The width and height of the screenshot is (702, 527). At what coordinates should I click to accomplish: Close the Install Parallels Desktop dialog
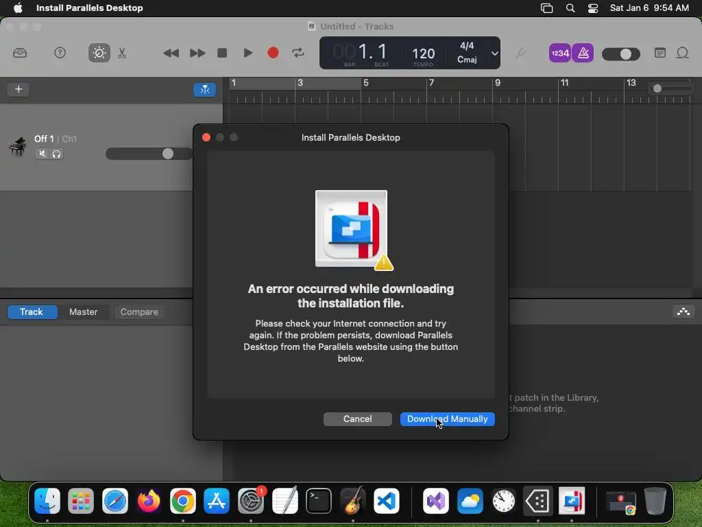pos(206,137)
